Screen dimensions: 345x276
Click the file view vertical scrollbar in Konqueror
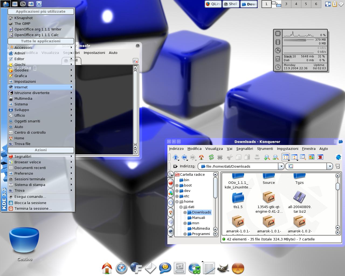tap(337, 203)
